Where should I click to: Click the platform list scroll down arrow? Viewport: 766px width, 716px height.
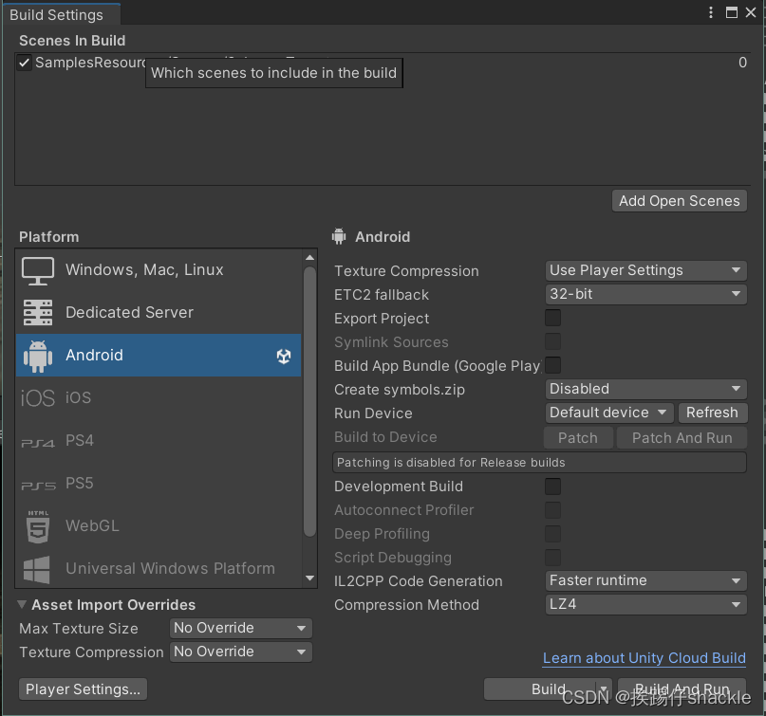point(309,578)
